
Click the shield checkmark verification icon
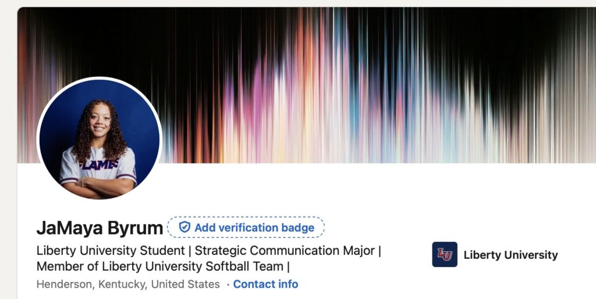click(185, 227)
